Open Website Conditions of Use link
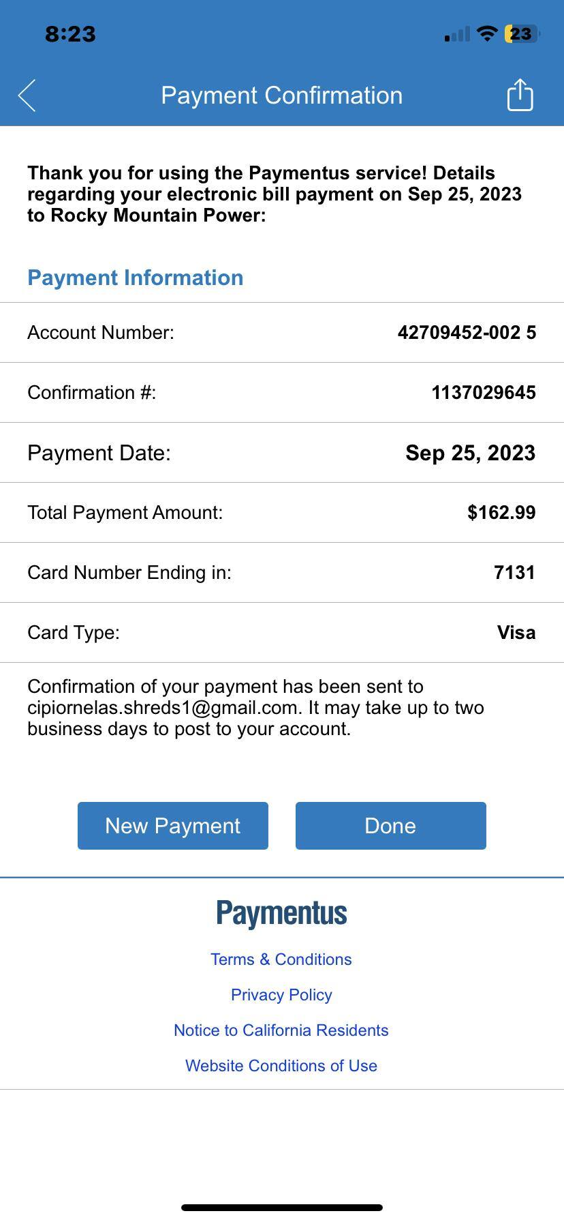 pos(281,1066)
